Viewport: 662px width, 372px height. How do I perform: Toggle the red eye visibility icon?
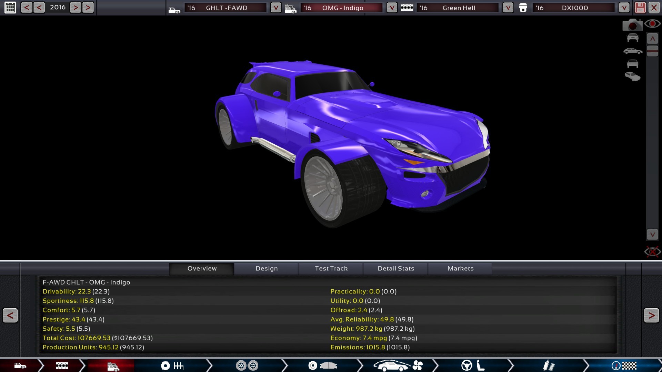pyautogui.click(x=652, y=24)
